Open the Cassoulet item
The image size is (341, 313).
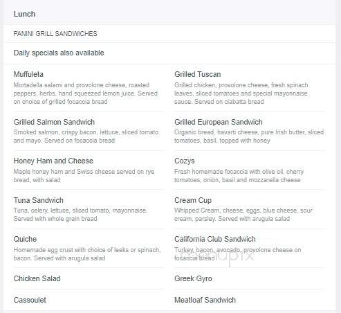pos(30,300)
